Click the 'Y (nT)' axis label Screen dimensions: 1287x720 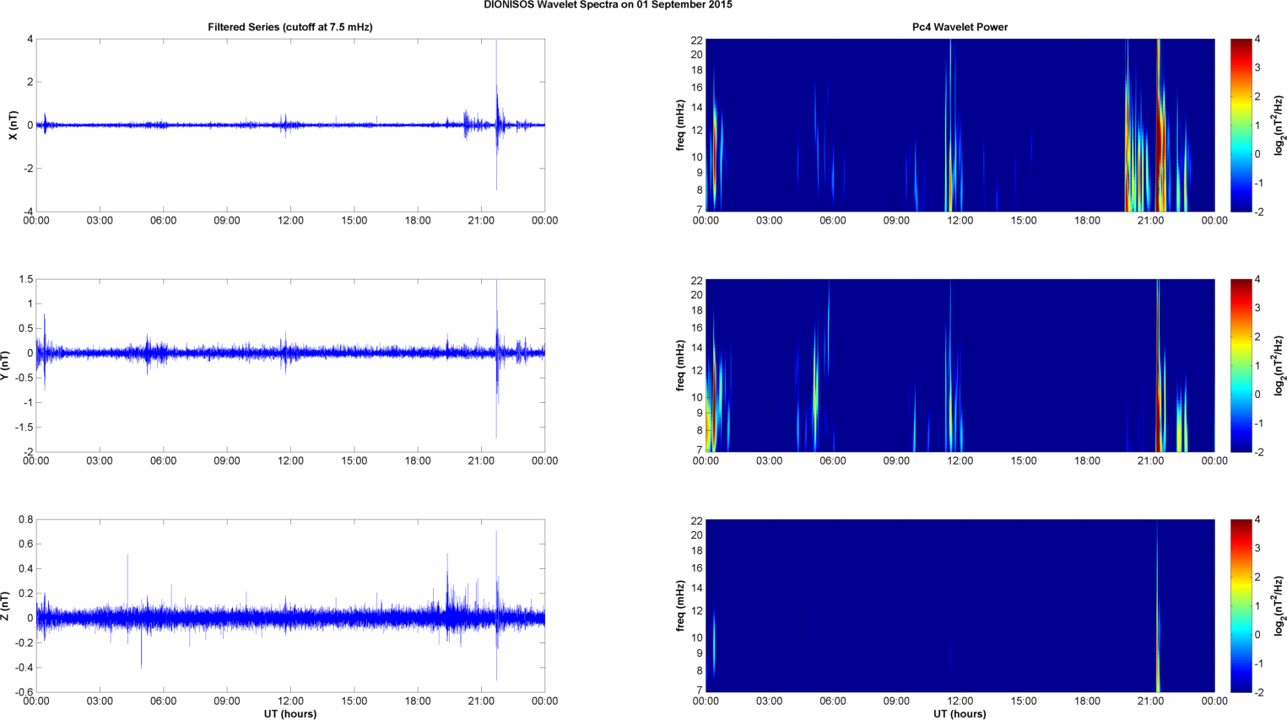tap(5, 365)
